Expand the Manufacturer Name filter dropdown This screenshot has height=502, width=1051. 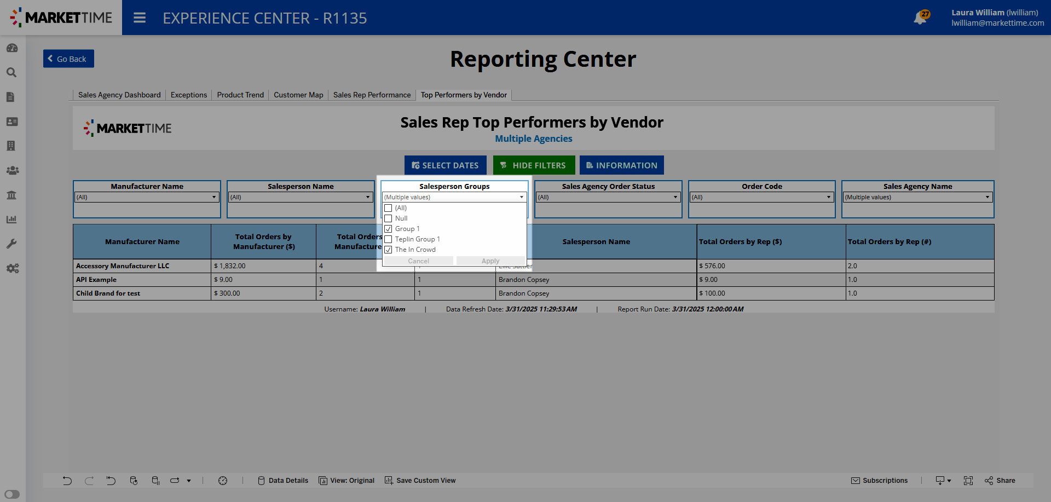[x=147, y=197]
